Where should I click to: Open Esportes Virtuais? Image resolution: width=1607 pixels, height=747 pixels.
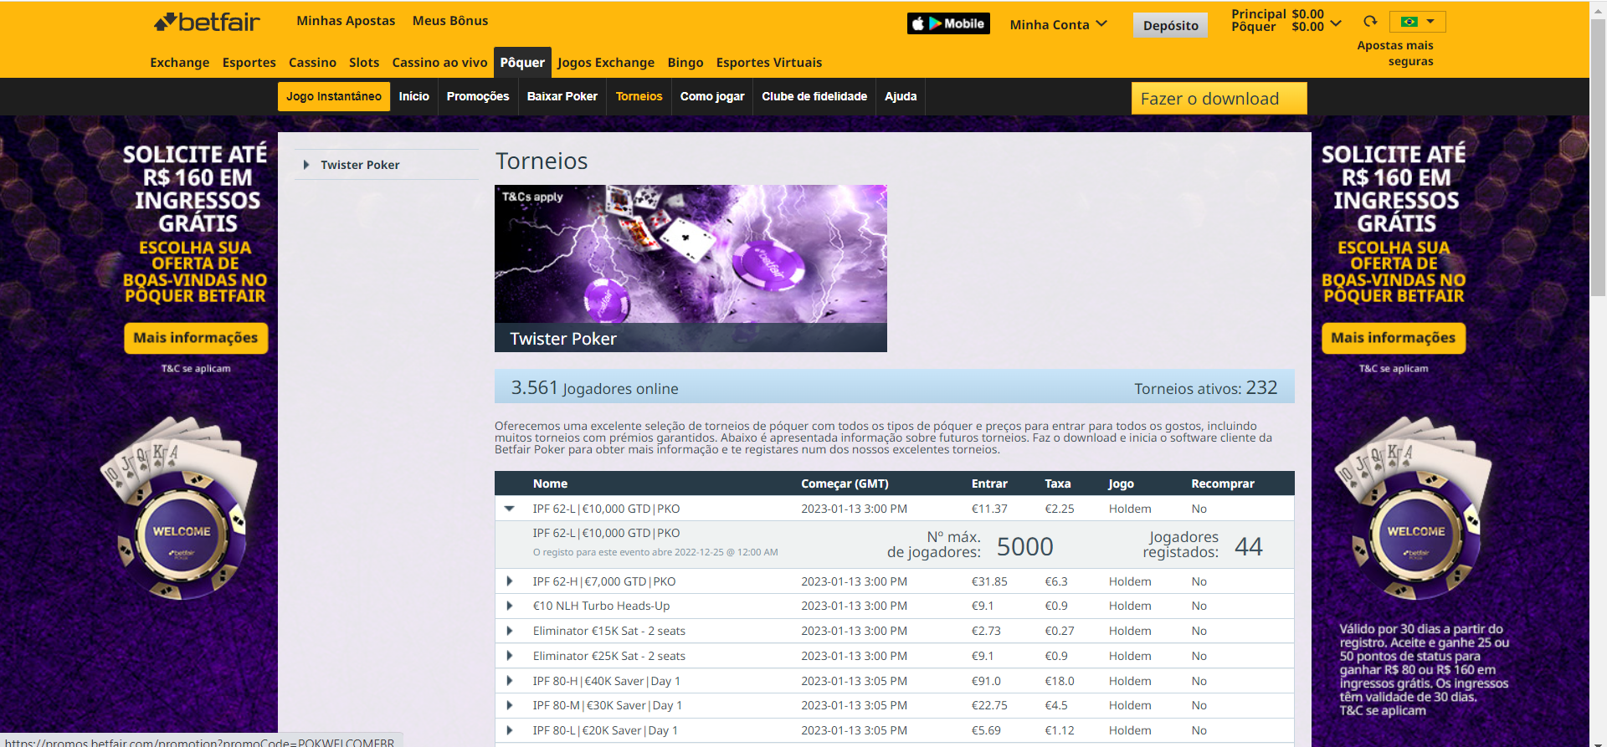pos(769,63)
